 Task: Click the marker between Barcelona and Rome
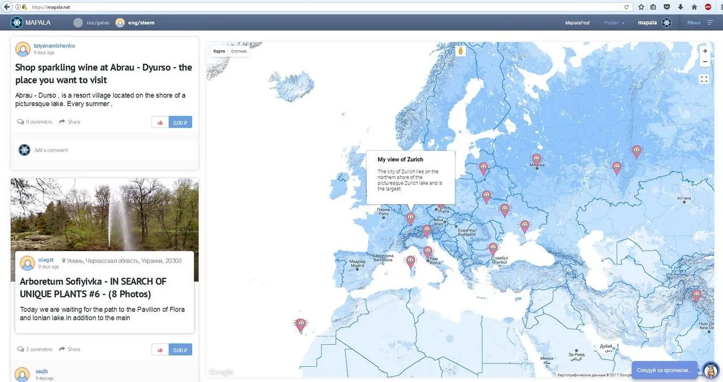411,261
